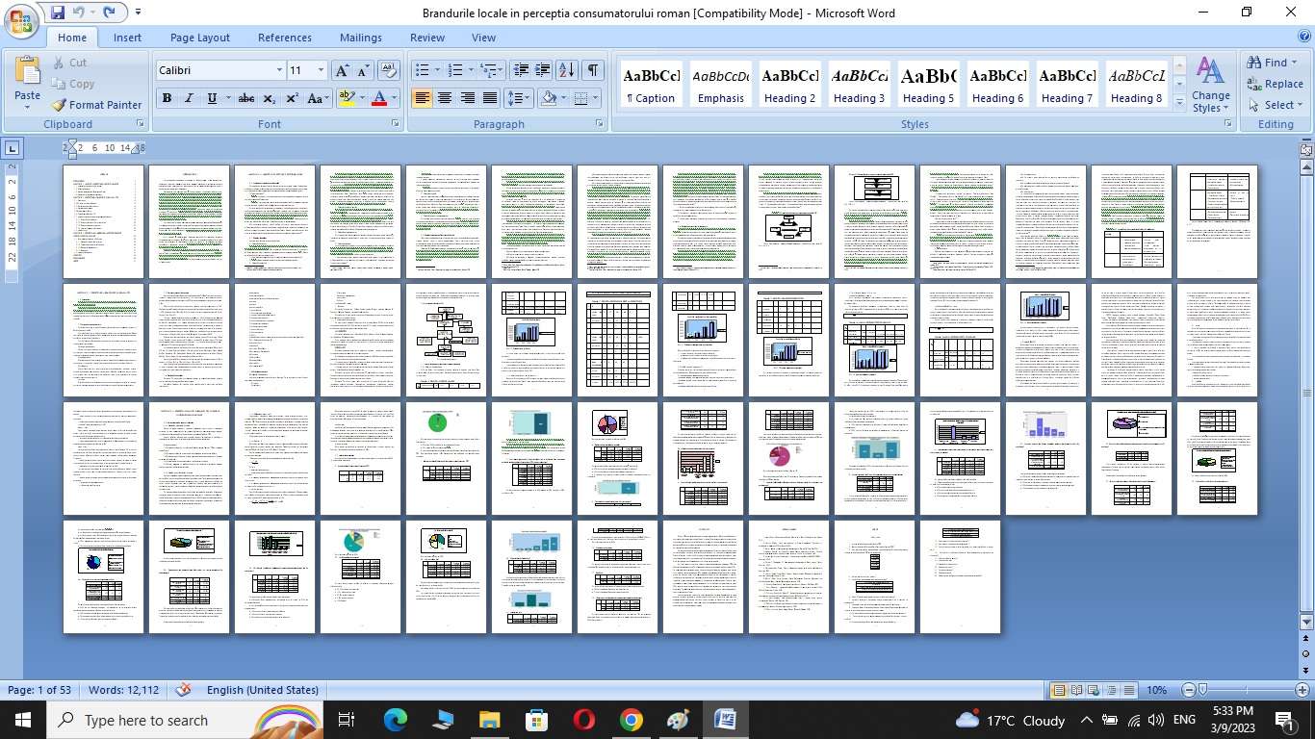The width and height of the screenshot is (1315, 739).
Task: Toggle Show/Hide paragraph marks
Action: click(x=593, y=70)
